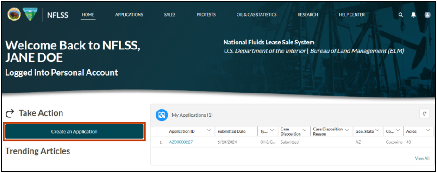Image resolution: width=437 pixels, height=173 pixels.
Task: Open application AZ00000227 link
Action: point(181,142)
